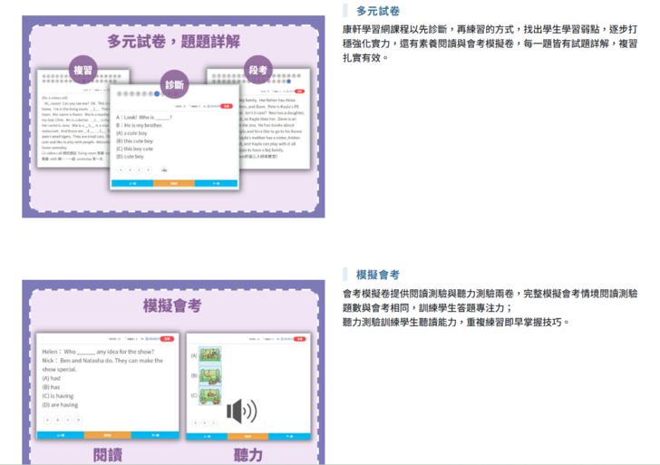The image size is (660, 465).
Task: Click the 診斷 purple circle badge
Action: (174, 84)
